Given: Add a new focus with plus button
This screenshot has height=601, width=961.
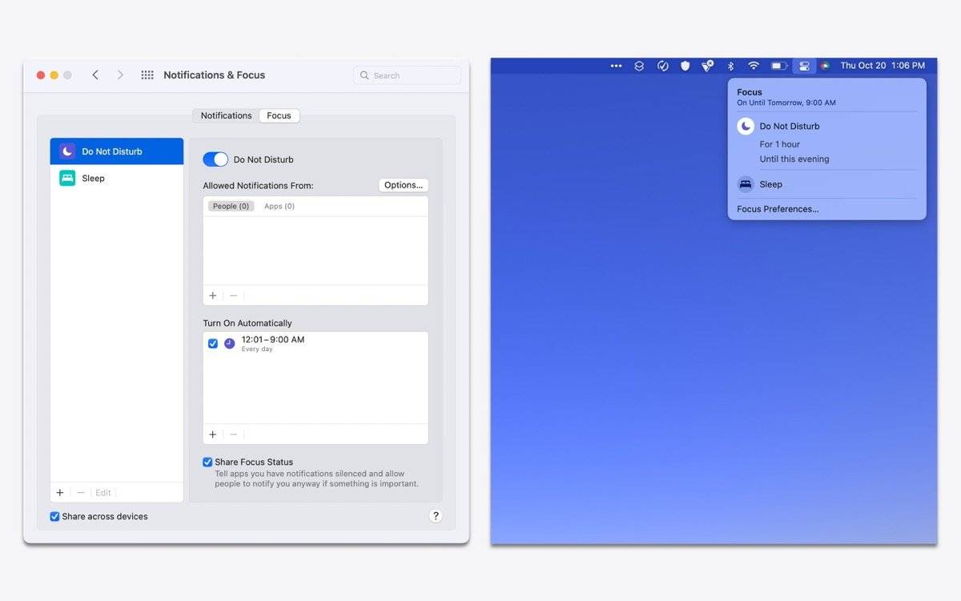Looking at the screenshot, I should (60, 493).
